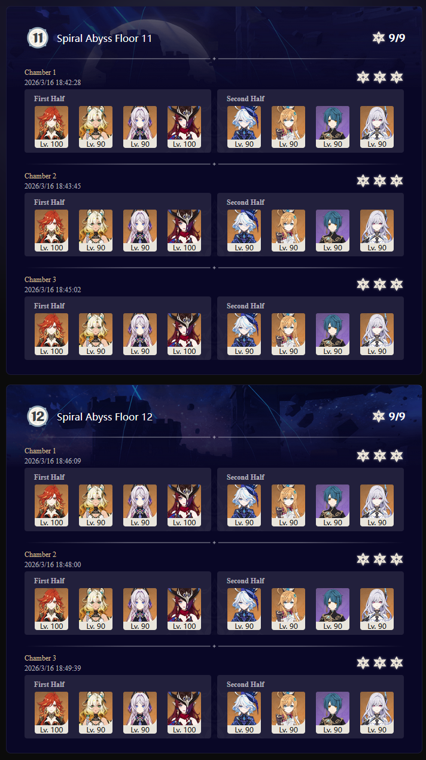This screenshot has width=426, height=760.
Task: Select blue-hat character in Floor 11 Chamber 1 second half
Action: pos(244,127)
